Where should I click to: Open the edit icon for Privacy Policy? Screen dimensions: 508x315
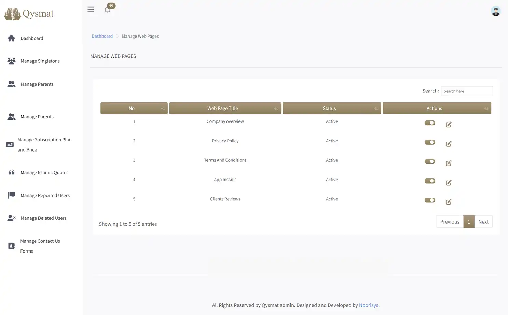(448, 144)
